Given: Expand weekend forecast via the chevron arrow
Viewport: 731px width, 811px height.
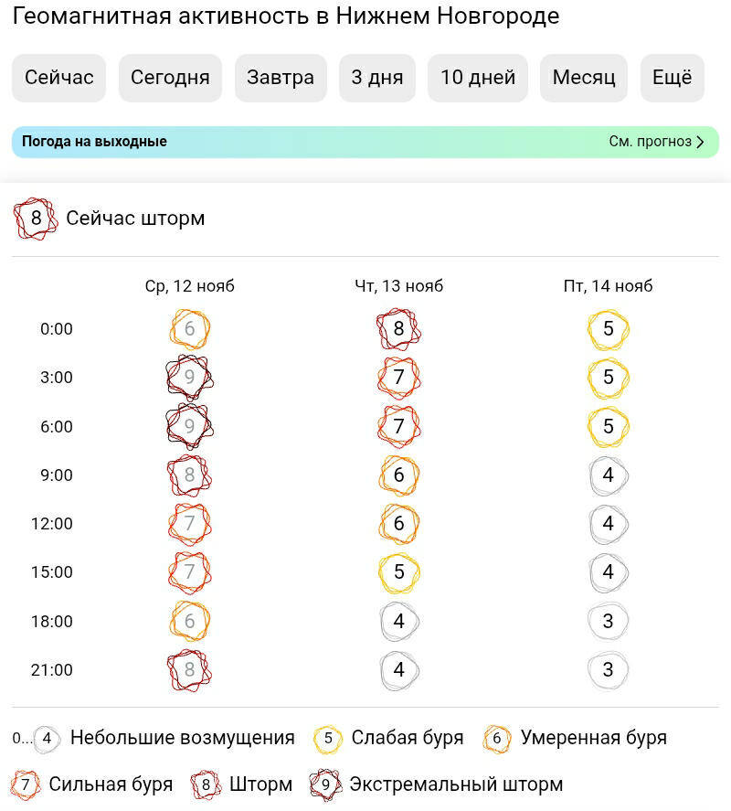Looking at the screenshot, I should pyautogui.click(x=700, y=142).
